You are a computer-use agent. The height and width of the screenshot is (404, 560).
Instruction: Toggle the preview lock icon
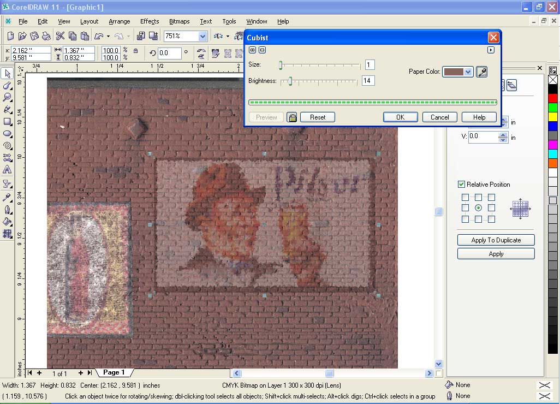[292, 117]
